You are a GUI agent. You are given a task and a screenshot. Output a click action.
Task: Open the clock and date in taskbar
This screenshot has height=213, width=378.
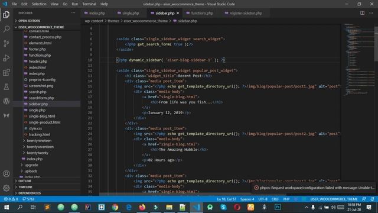[x=354, y=207]
